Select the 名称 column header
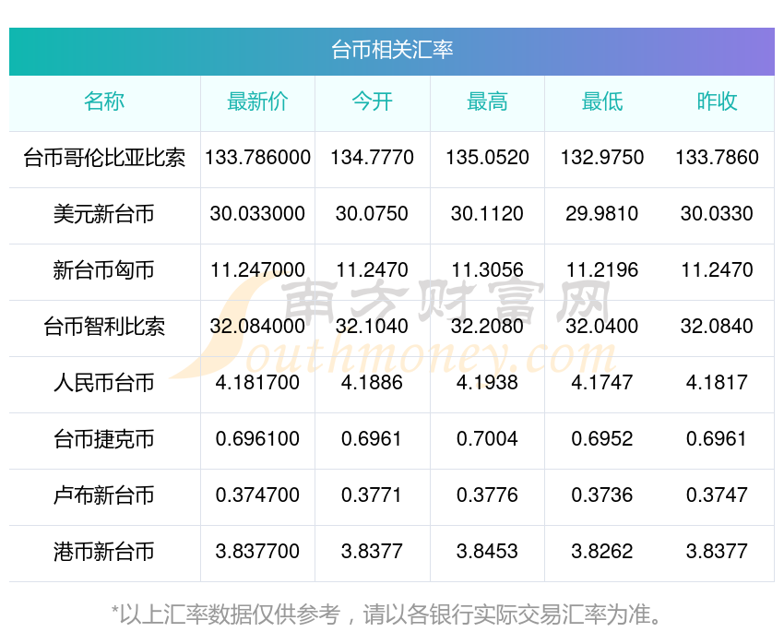The image size is (784, 644). (x=104, y=101)
